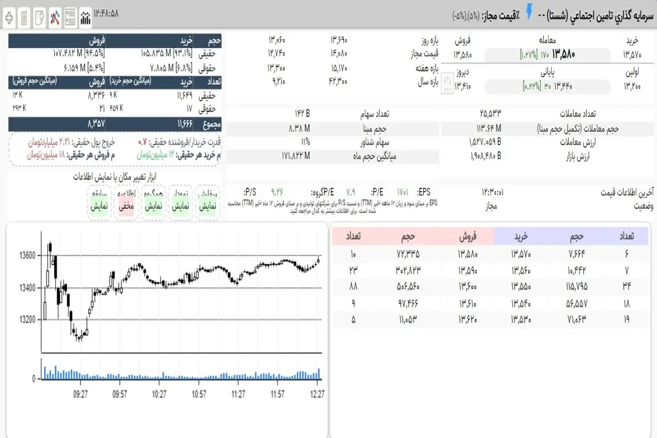The height and width of the screenshot is (438, 657).
Task: Click the last price info time 12:30:01
Action: tap(493, 192)
